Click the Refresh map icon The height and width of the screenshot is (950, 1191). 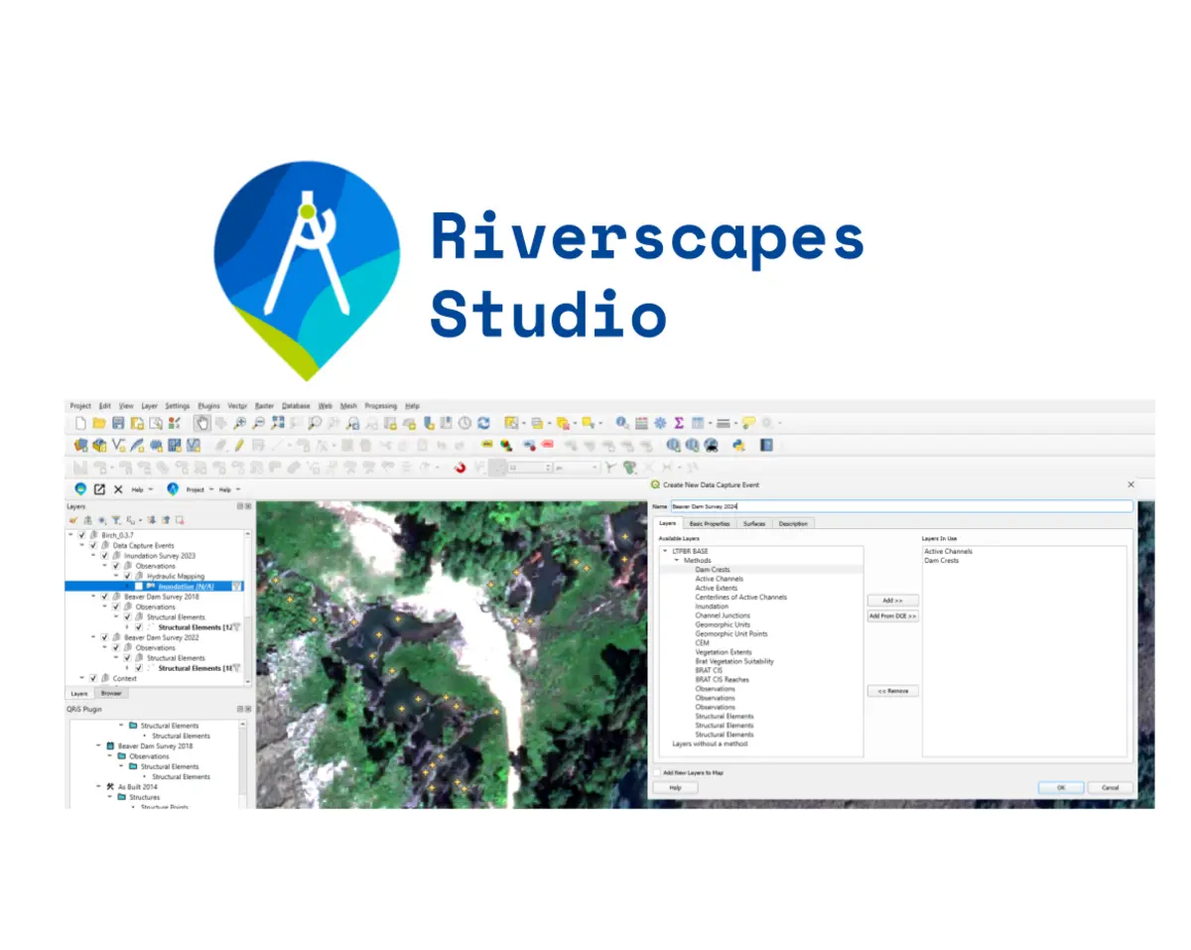tap(482, 423)
